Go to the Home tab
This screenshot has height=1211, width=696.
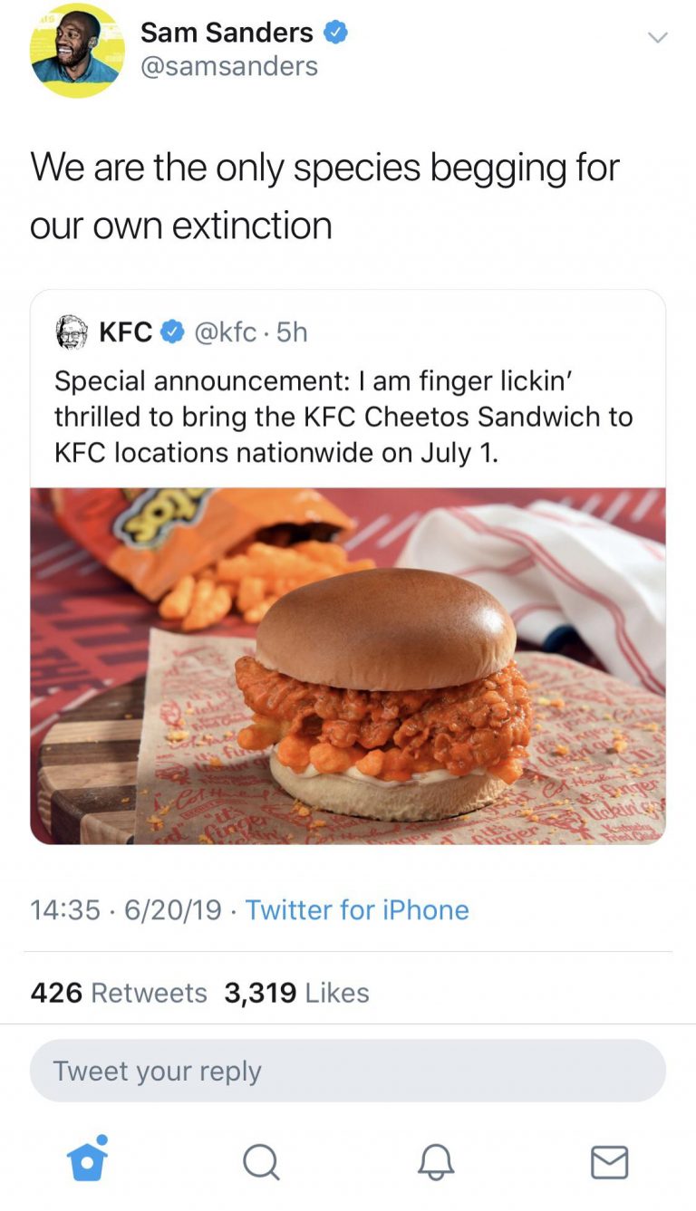(x=87, y=1160)
